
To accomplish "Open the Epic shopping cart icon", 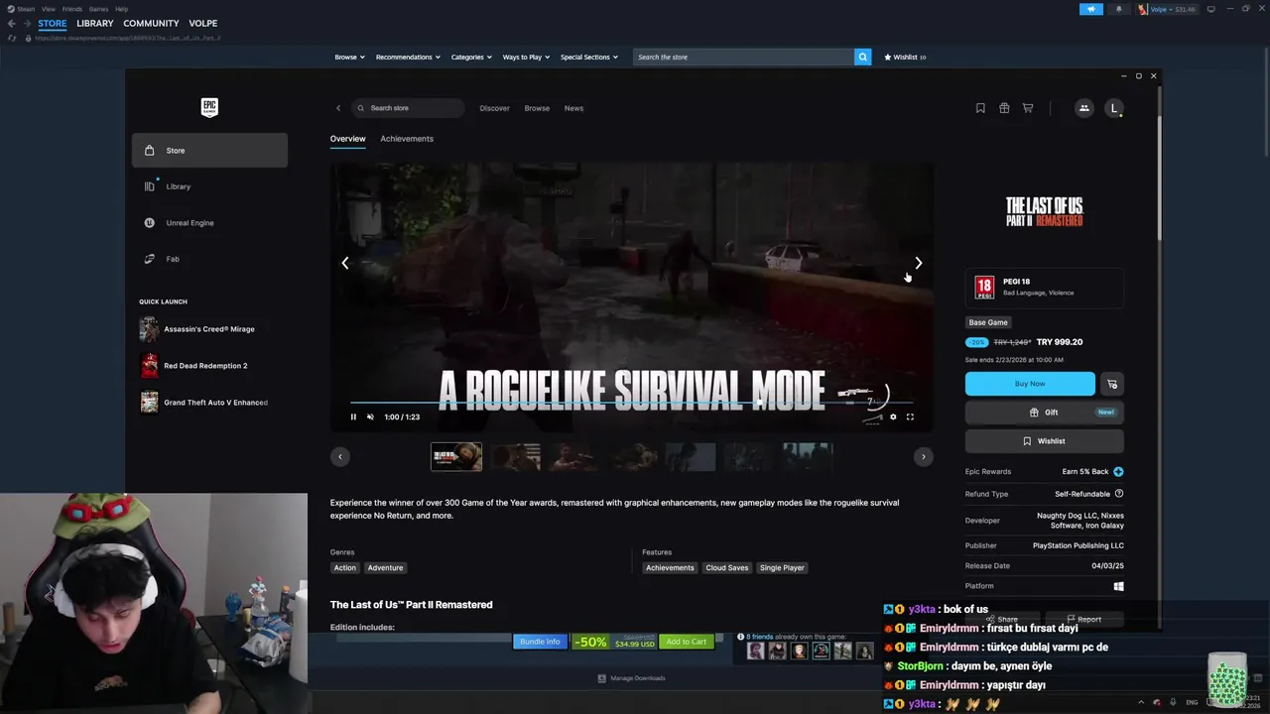I will pyautogui.click(x=1028, y=108).
